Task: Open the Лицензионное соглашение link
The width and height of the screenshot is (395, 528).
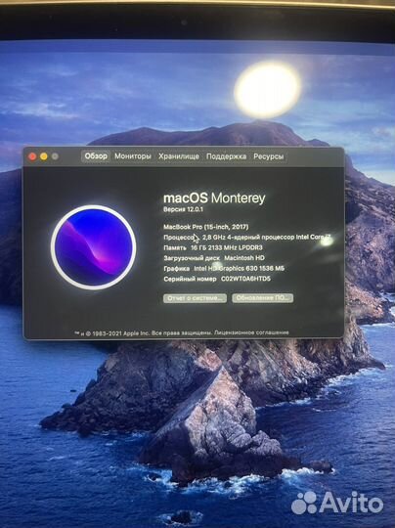Action: tap(252, 332)
